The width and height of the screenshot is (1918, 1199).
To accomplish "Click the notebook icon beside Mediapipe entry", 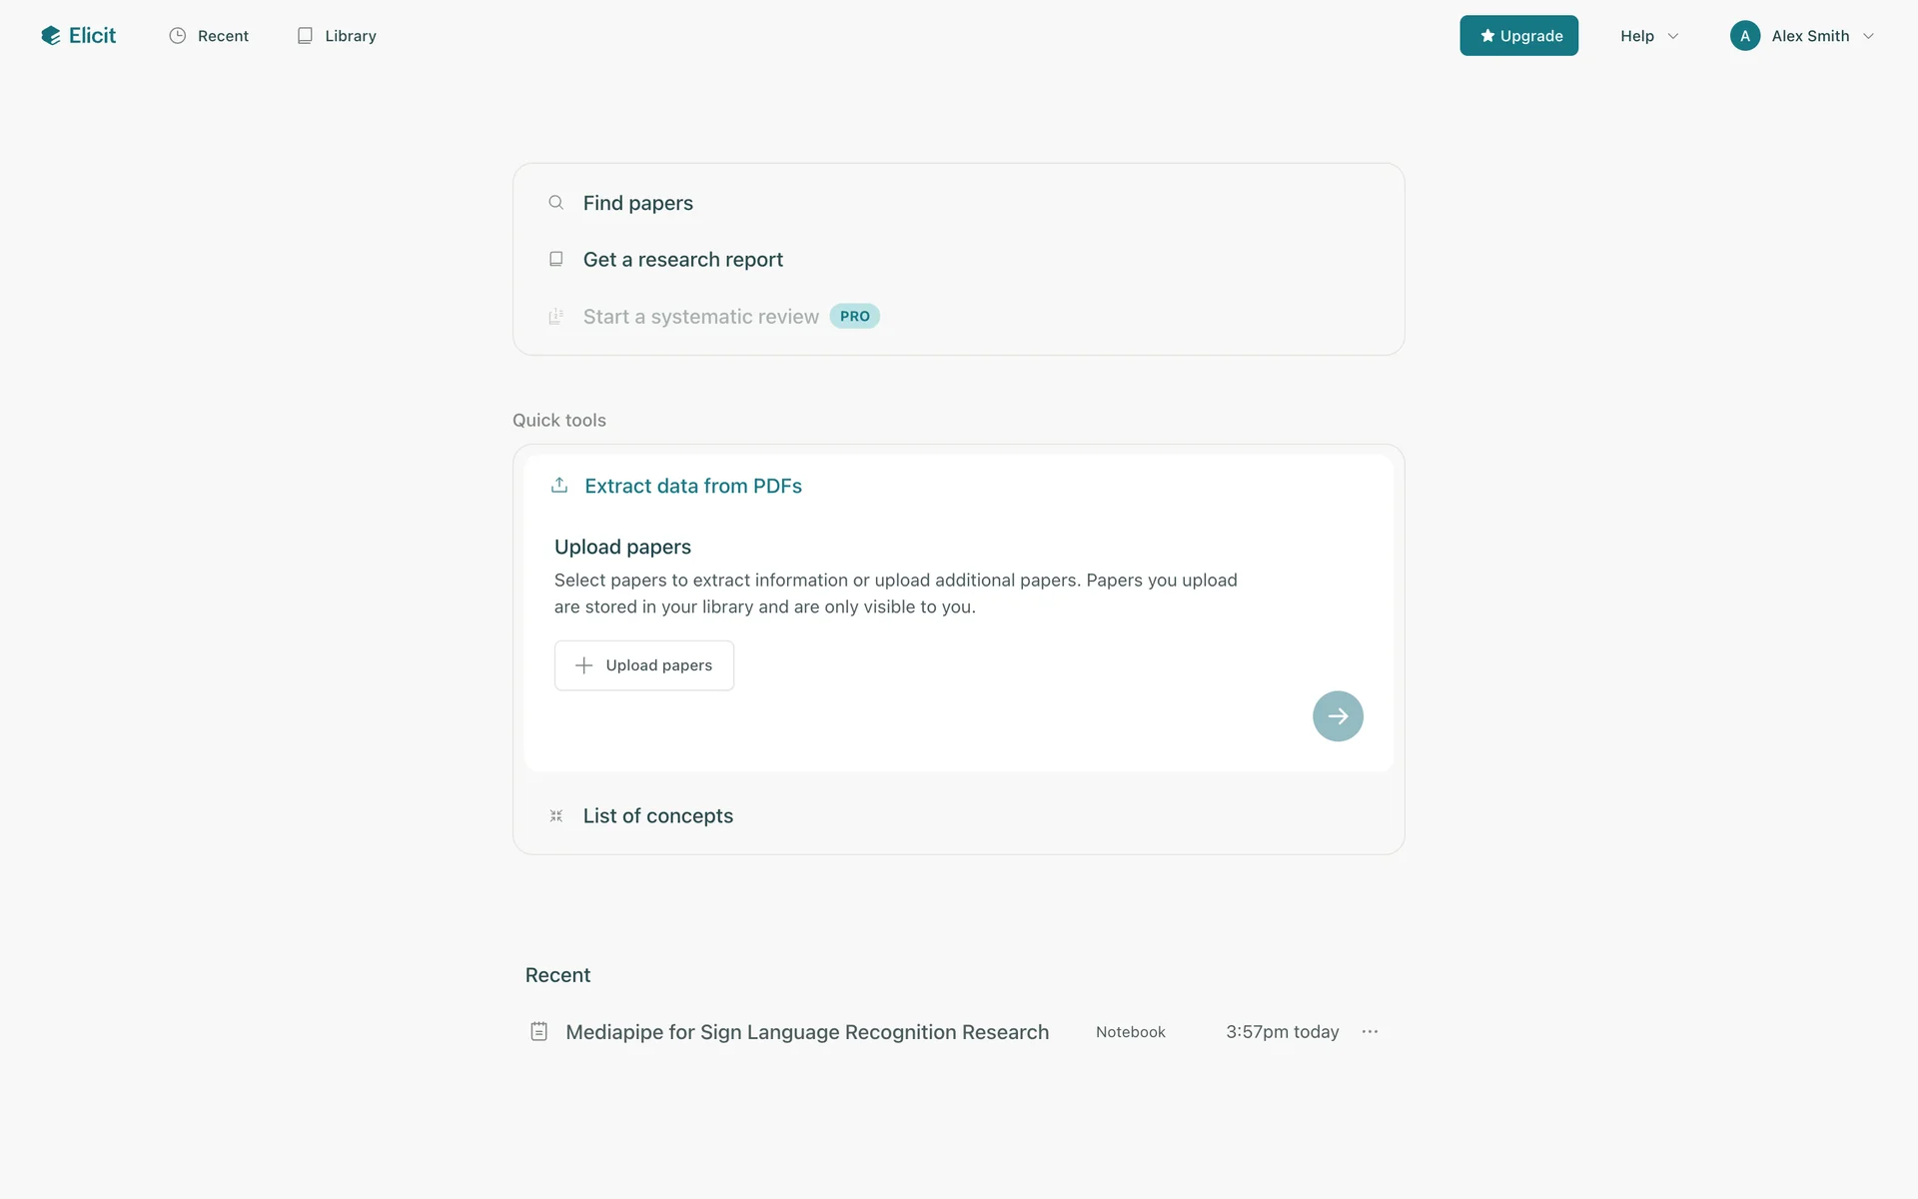I will coord(539,1032).
